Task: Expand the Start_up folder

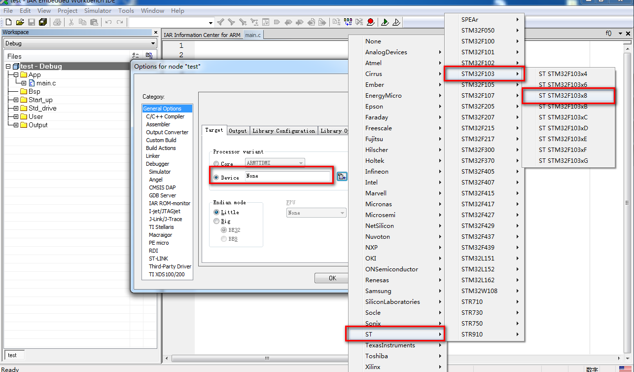Action: [x=16, y=100]
